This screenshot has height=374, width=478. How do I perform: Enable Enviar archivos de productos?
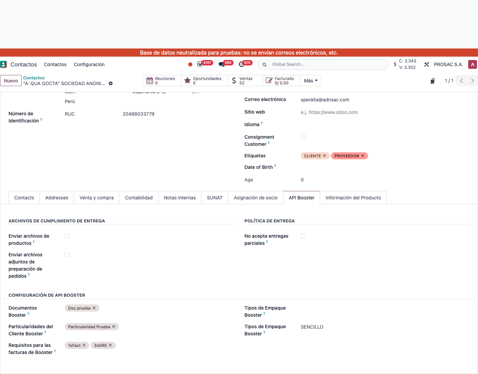click(67, 236)
